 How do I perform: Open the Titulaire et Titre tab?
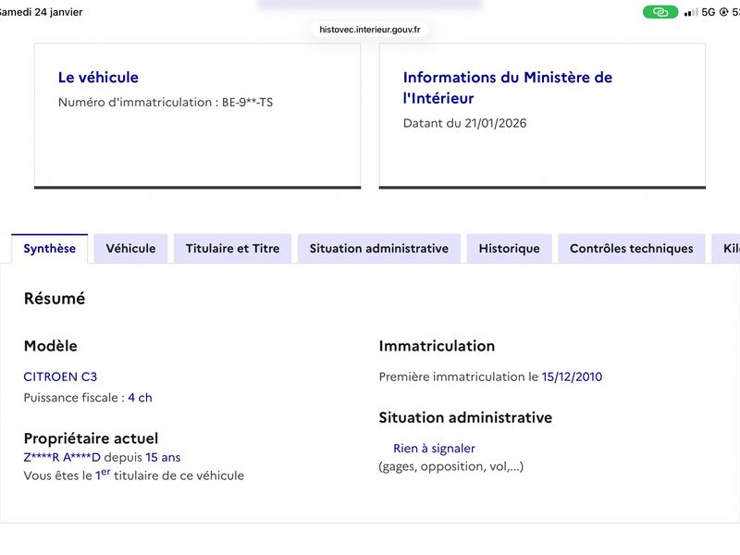(x=232, y=249)
